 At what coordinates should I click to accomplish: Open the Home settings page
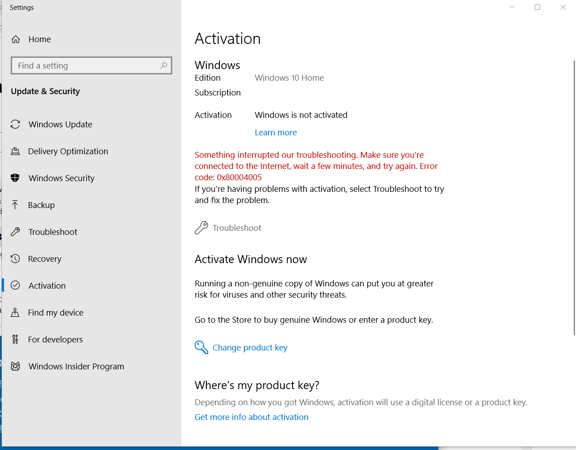tap(39, 39)
